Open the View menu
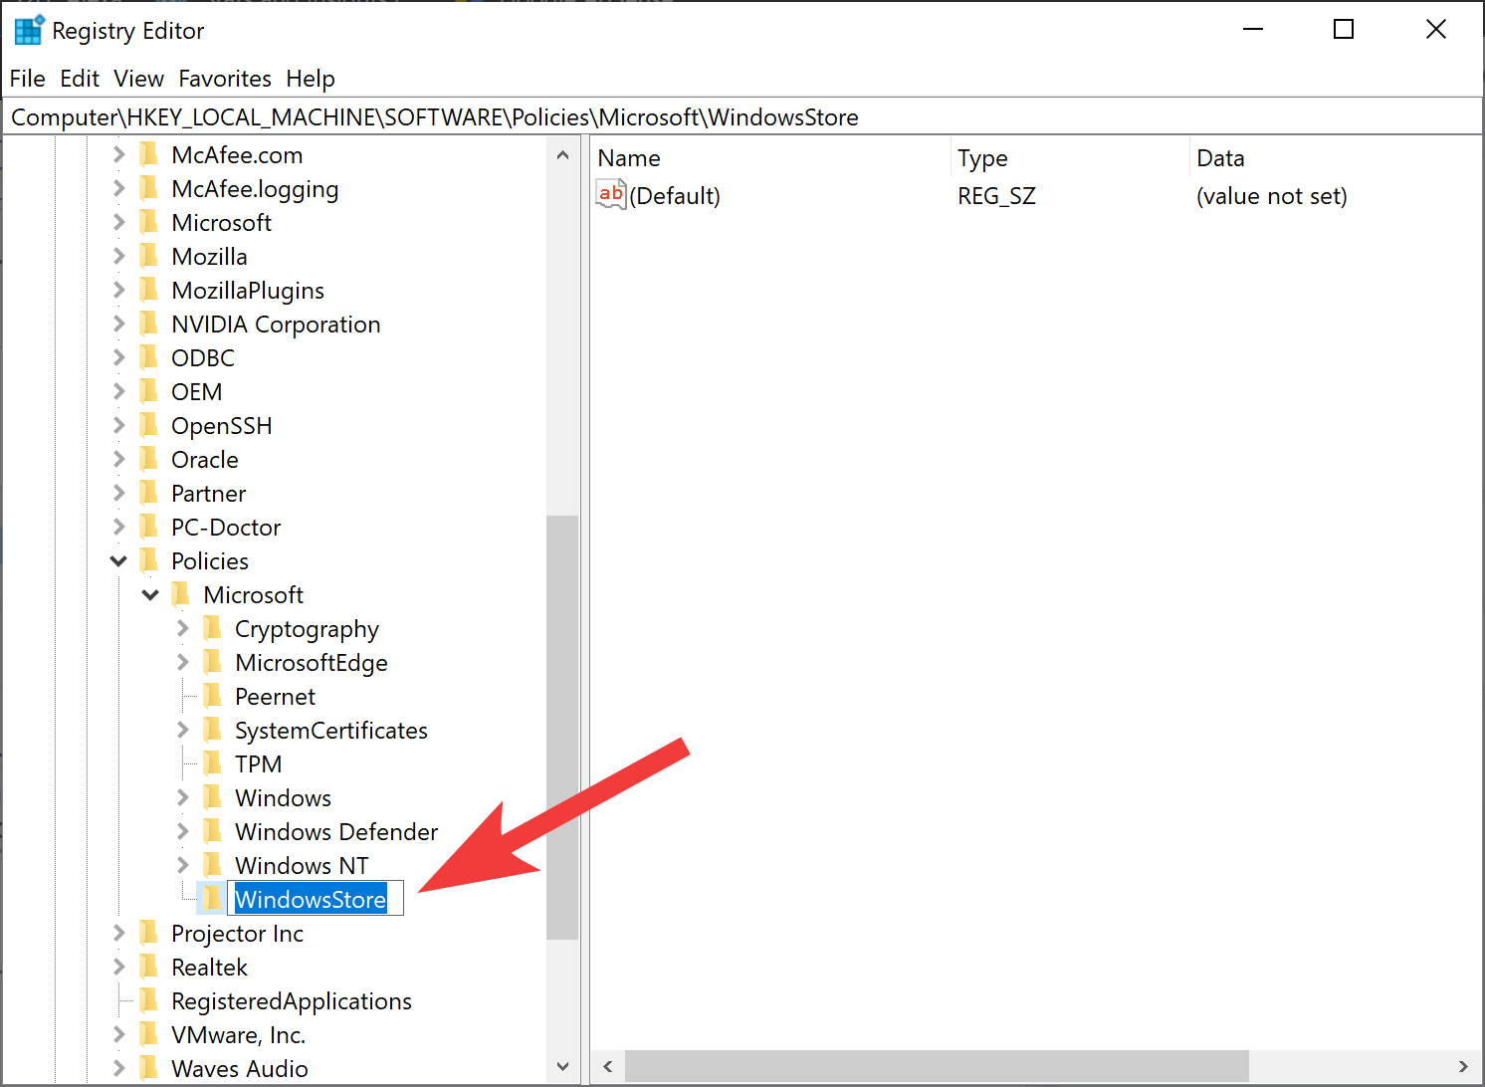The width and height of the screenshot is (1485, 1087). [138, 79]
